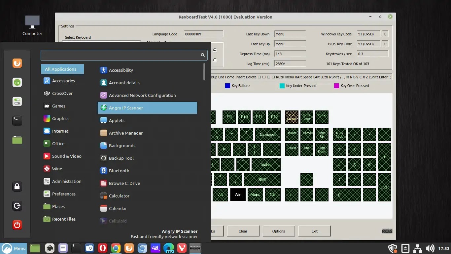Launch Archive Manager
The width and height of the screenshot is (451, 254).
[x=147, y=133]
